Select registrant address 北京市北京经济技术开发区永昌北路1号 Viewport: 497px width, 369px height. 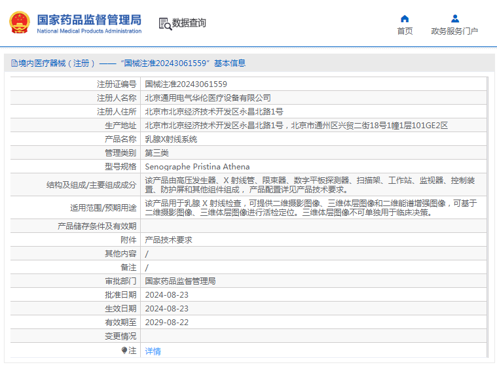click(214, 111)
